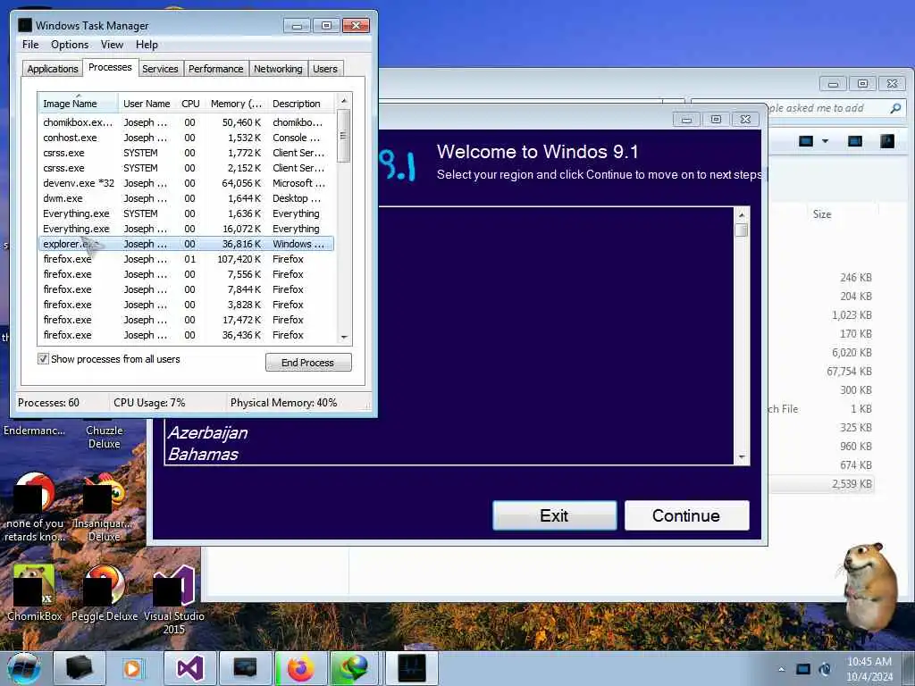Select the chomikbox.exe process row
Screen dimensions: 915x686
pyautogui.click(x=186, y=122)
